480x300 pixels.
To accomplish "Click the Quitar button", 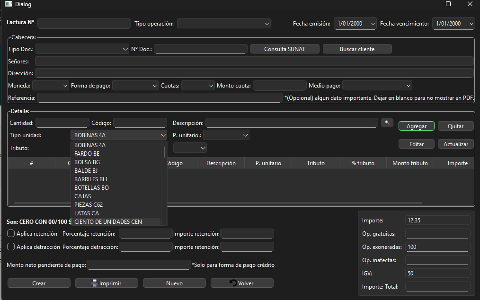I will tap(455, 126).
